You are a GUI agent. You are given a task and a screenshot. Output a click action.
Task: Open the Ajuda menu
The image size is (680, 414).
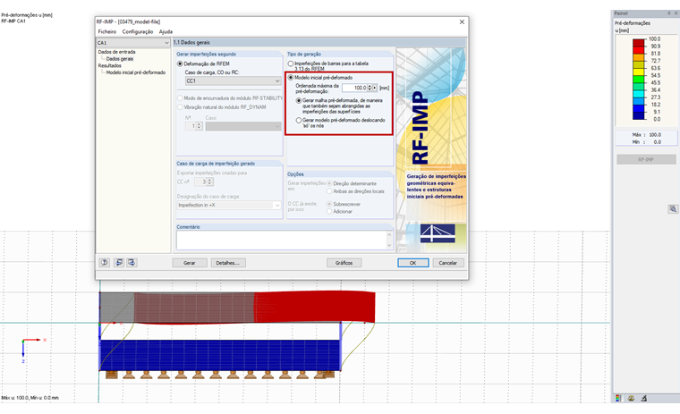(166, 31)
